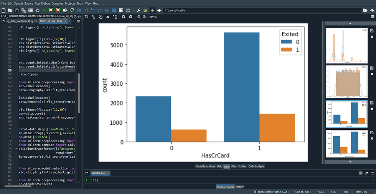Browse tabs button in editor
Viewport: 376px width, 194px height.
3,21
